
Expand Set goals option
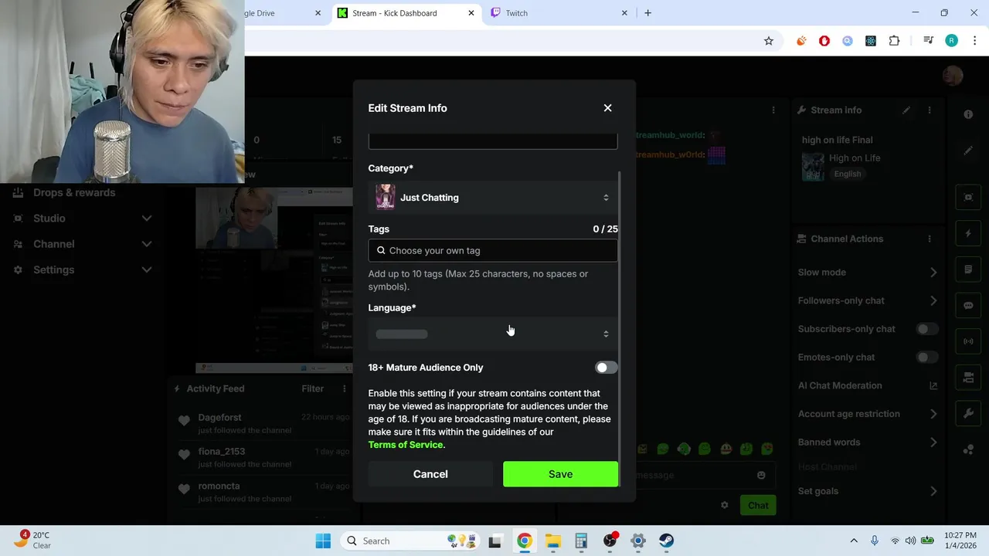[x=867, y=491]
